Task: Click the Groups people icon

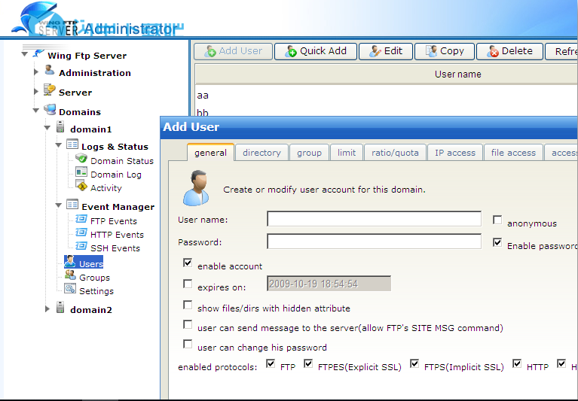Action: pos(70,275)
